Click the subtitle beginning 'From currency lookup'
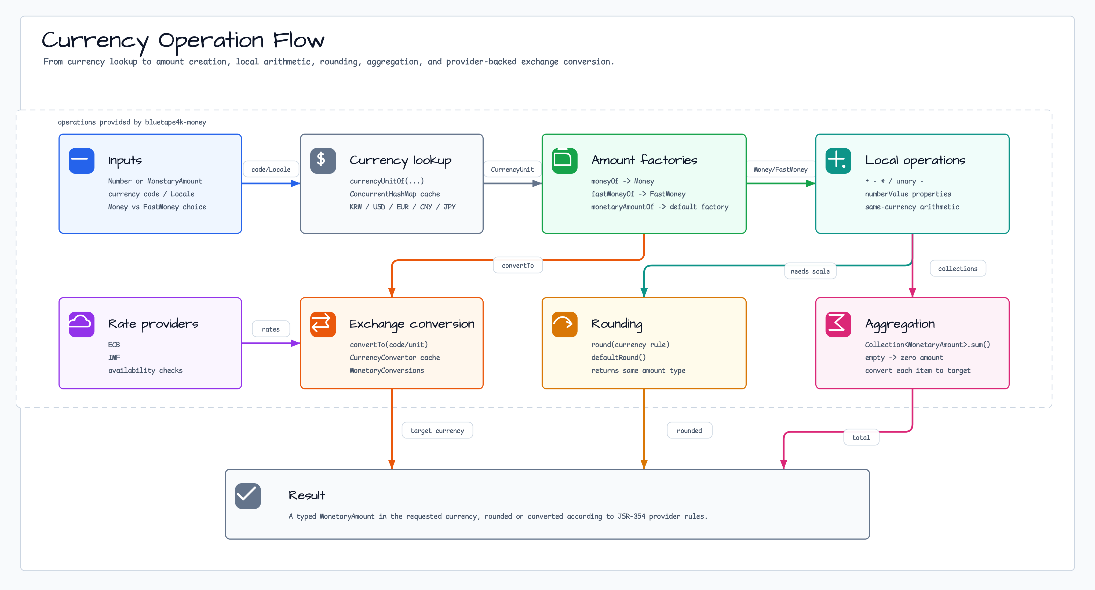The width and height of the screenshot is (1095, 590). pos(328,62)
